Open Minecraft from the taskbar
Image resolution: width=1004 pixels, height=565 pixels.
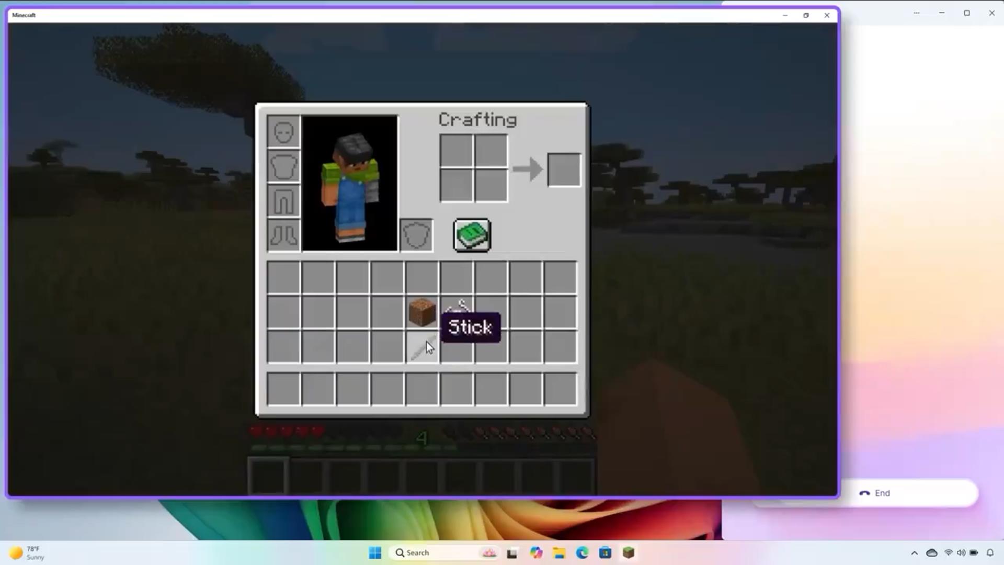pos(629,553)
